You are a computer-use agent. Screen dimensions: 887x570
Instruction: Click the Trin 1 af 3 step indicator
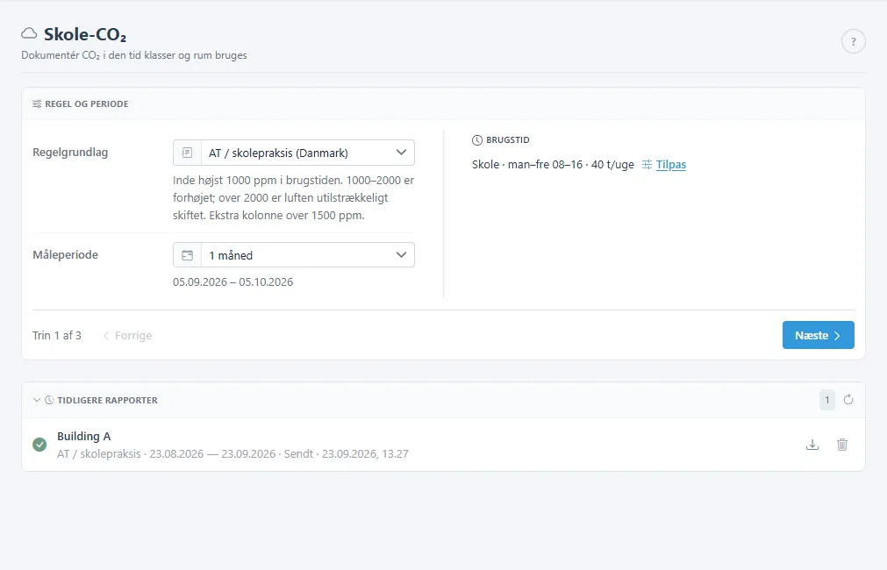tap(56, 335)
